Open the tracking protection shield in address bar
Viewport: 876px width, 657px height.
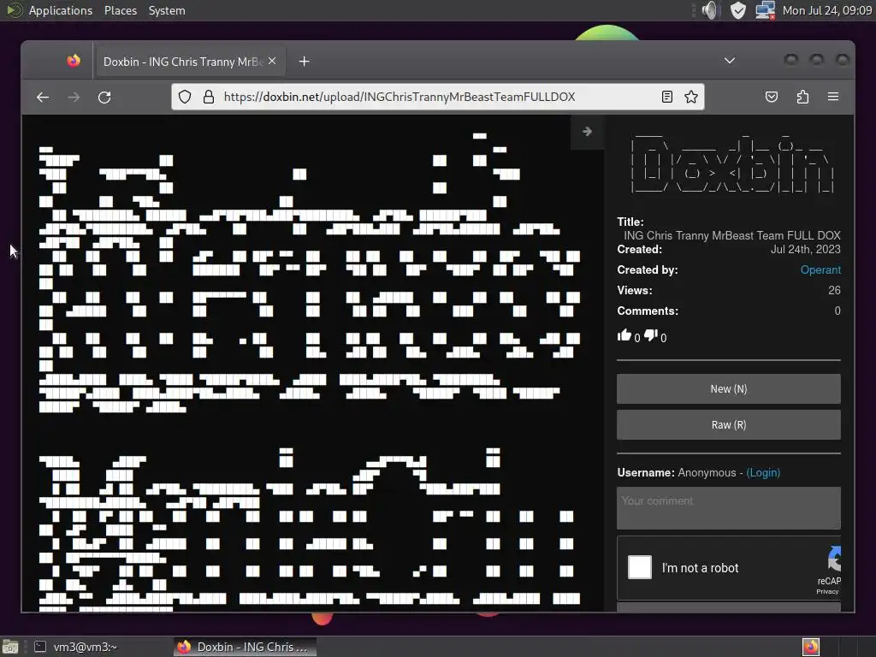185,97
